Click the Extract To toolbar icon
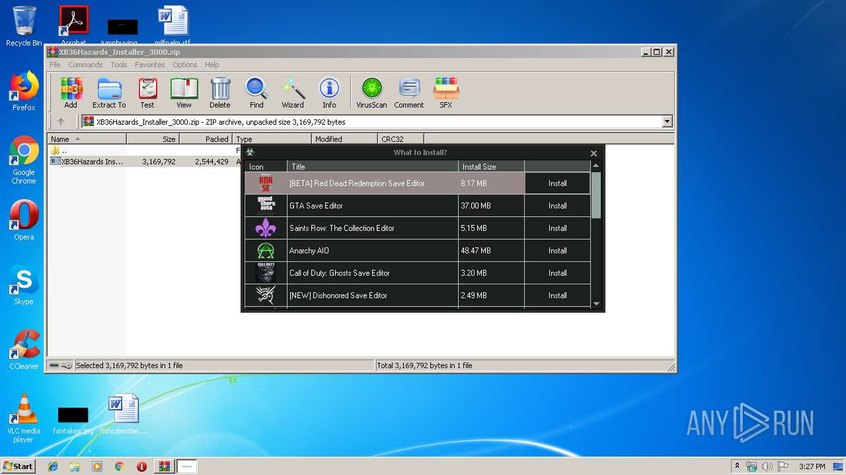The height and width of the screenshot is (475, 846). click(109, 92)
